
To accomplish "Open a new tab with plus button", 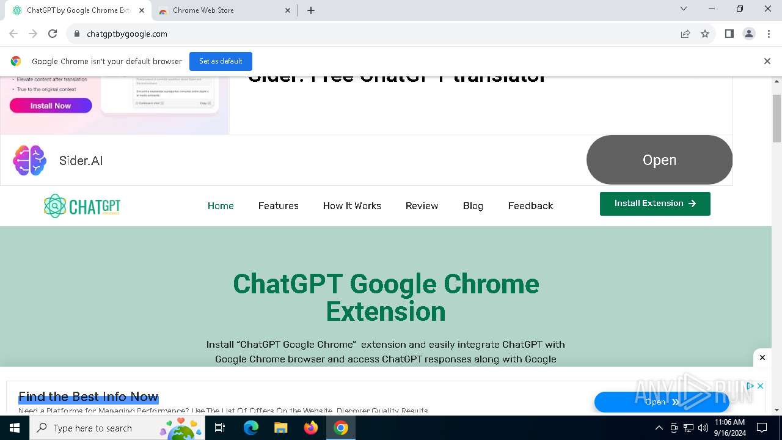I will 311,10.
